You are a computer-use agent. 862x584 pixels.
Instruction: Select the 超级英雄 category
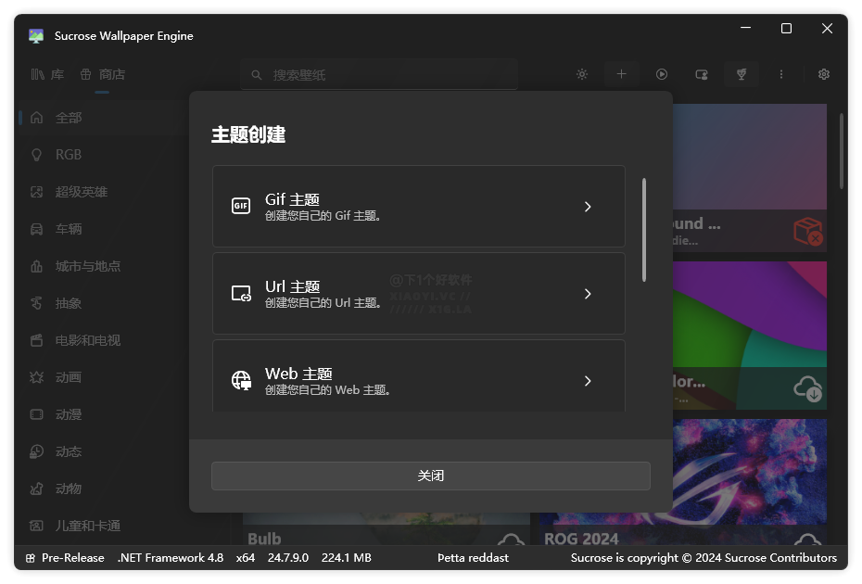tap(104, 192)
